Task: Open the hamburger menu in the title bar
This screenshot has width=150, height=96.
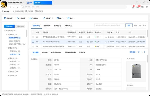Action: [x=137, y=2]
